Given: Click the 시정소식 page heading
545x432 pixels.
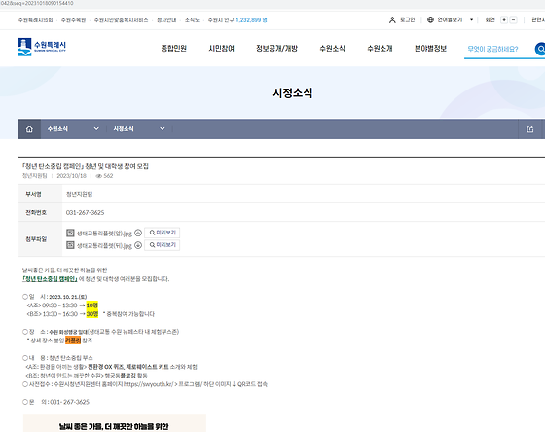Looking at the screenshot, I should click(292, 92).
